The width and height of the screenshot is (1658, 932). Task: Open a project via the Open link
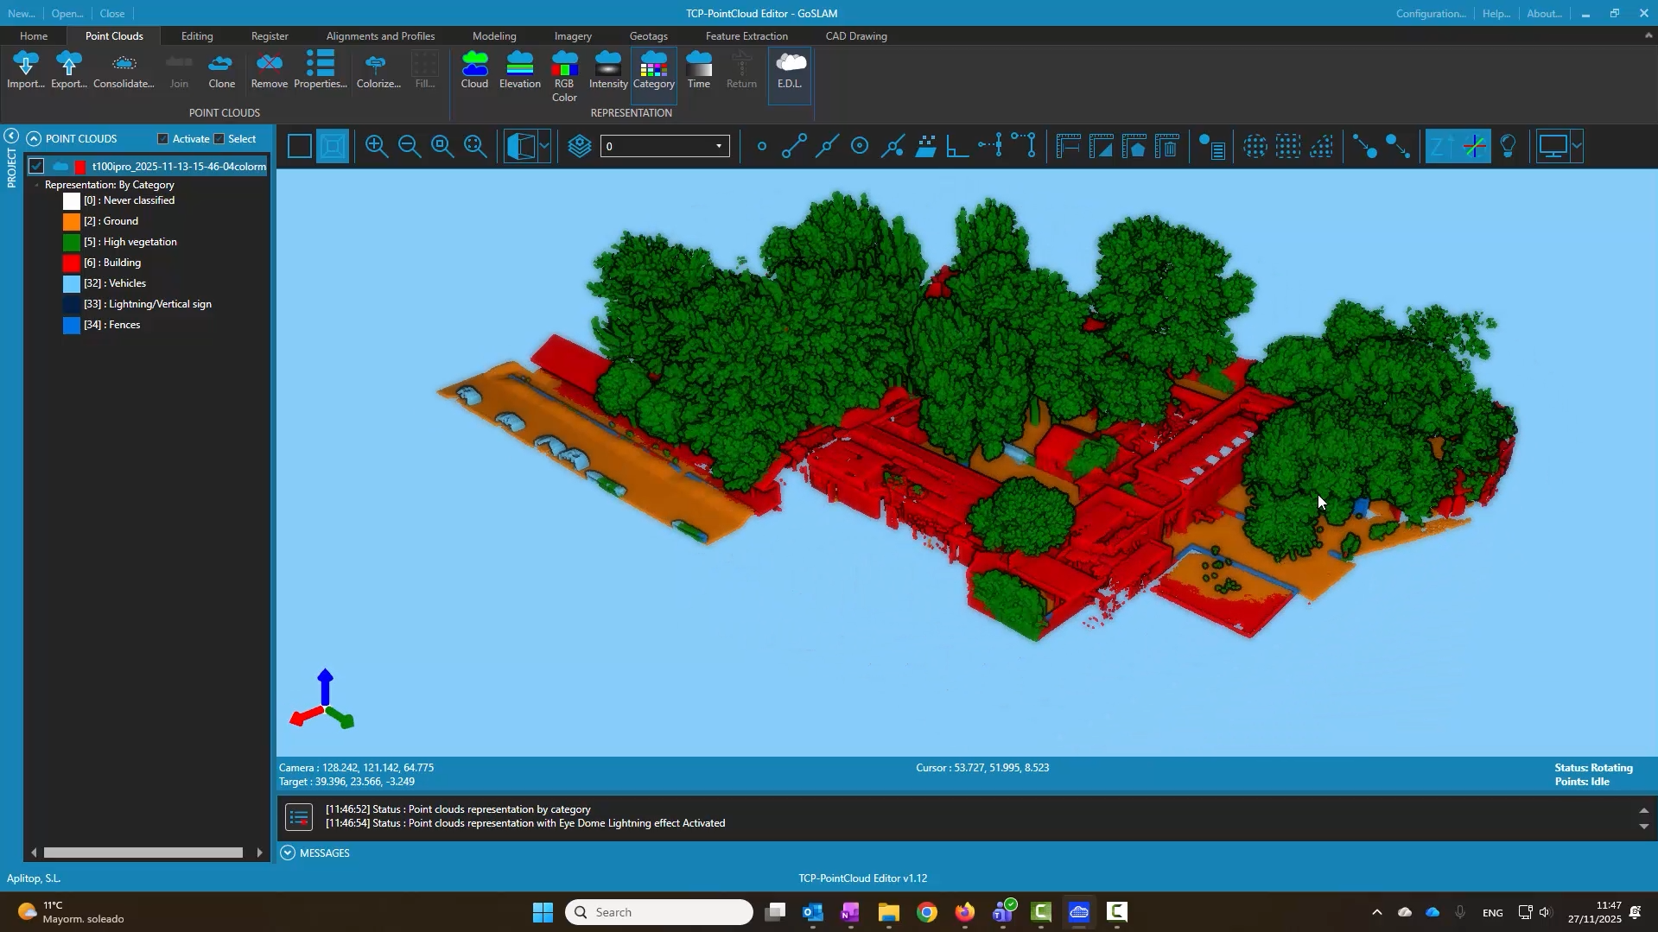tap(67, 13)
